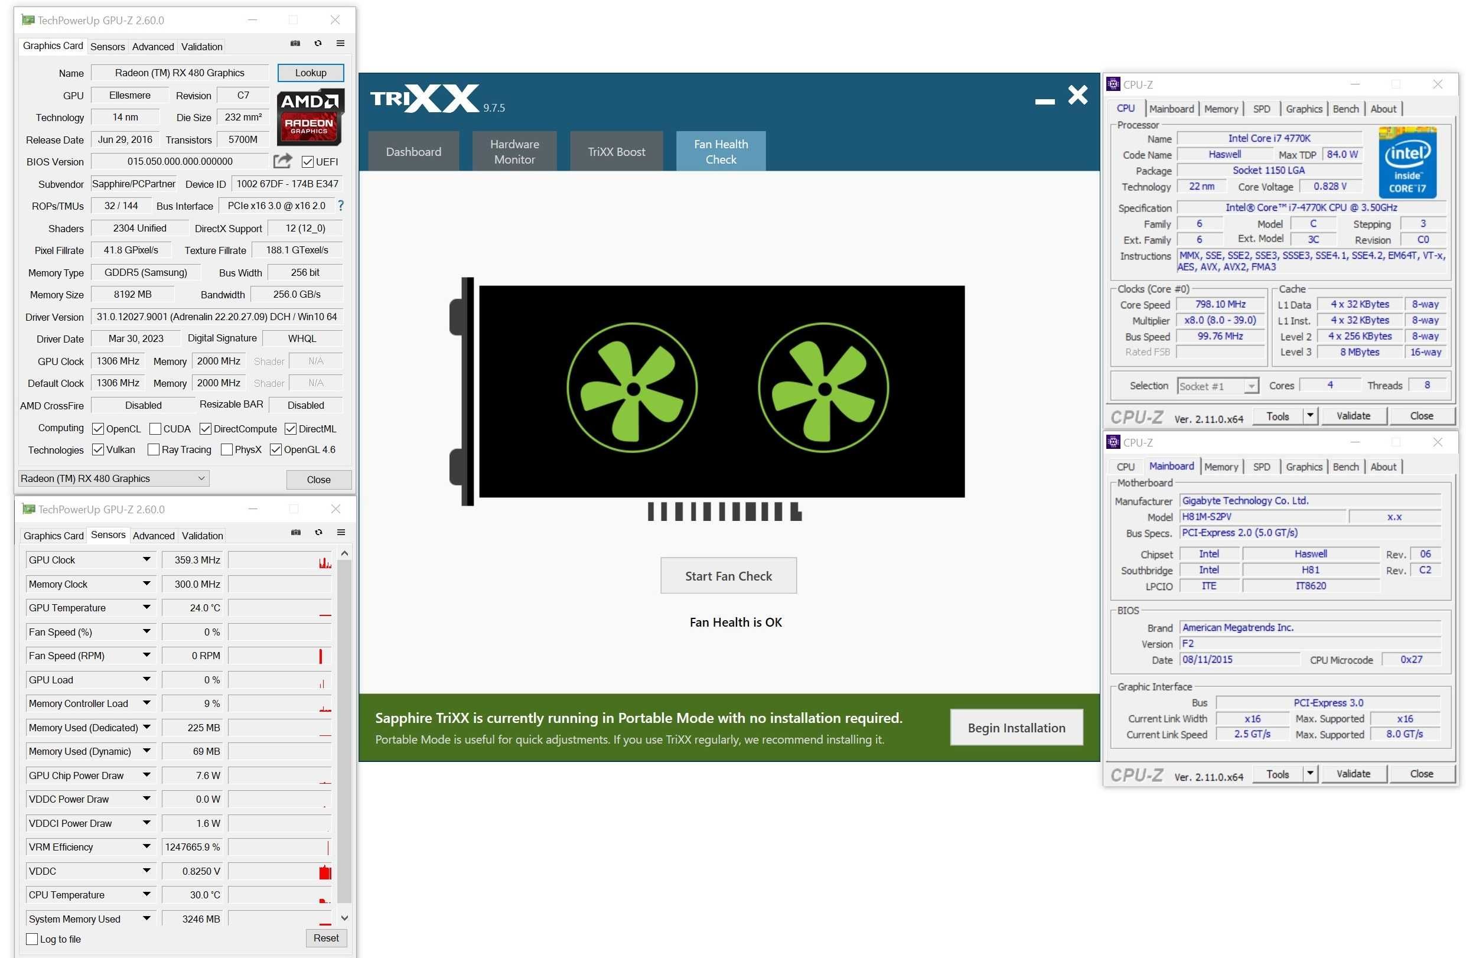Open Dashboard tab in TriXX
Viewport: 1466px width, 958px height.
click(x=413, y=151)
